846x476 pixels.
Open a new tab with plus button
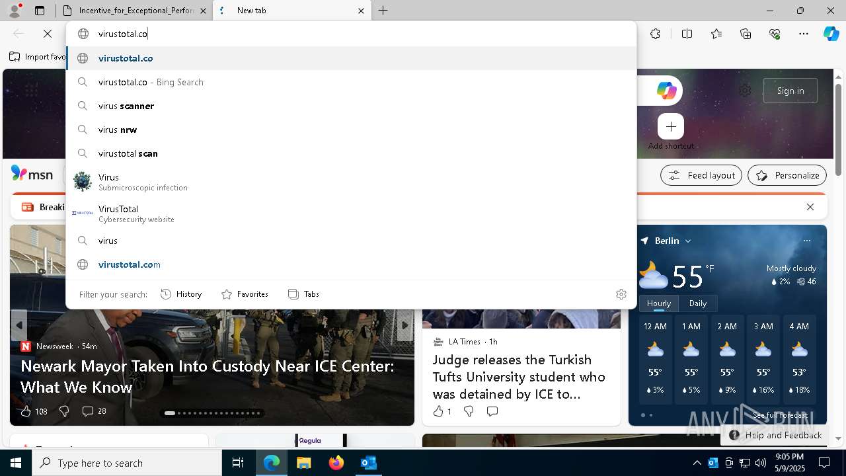click(383, 11)
